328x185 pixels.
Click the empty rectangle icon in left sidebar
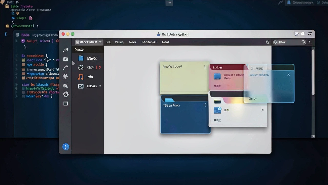[x=66, y=104]
